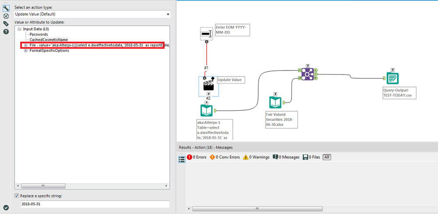Filter results by 0 Conv Errors
This screenshot has width=438, height=214.
[x=224, y=157]
